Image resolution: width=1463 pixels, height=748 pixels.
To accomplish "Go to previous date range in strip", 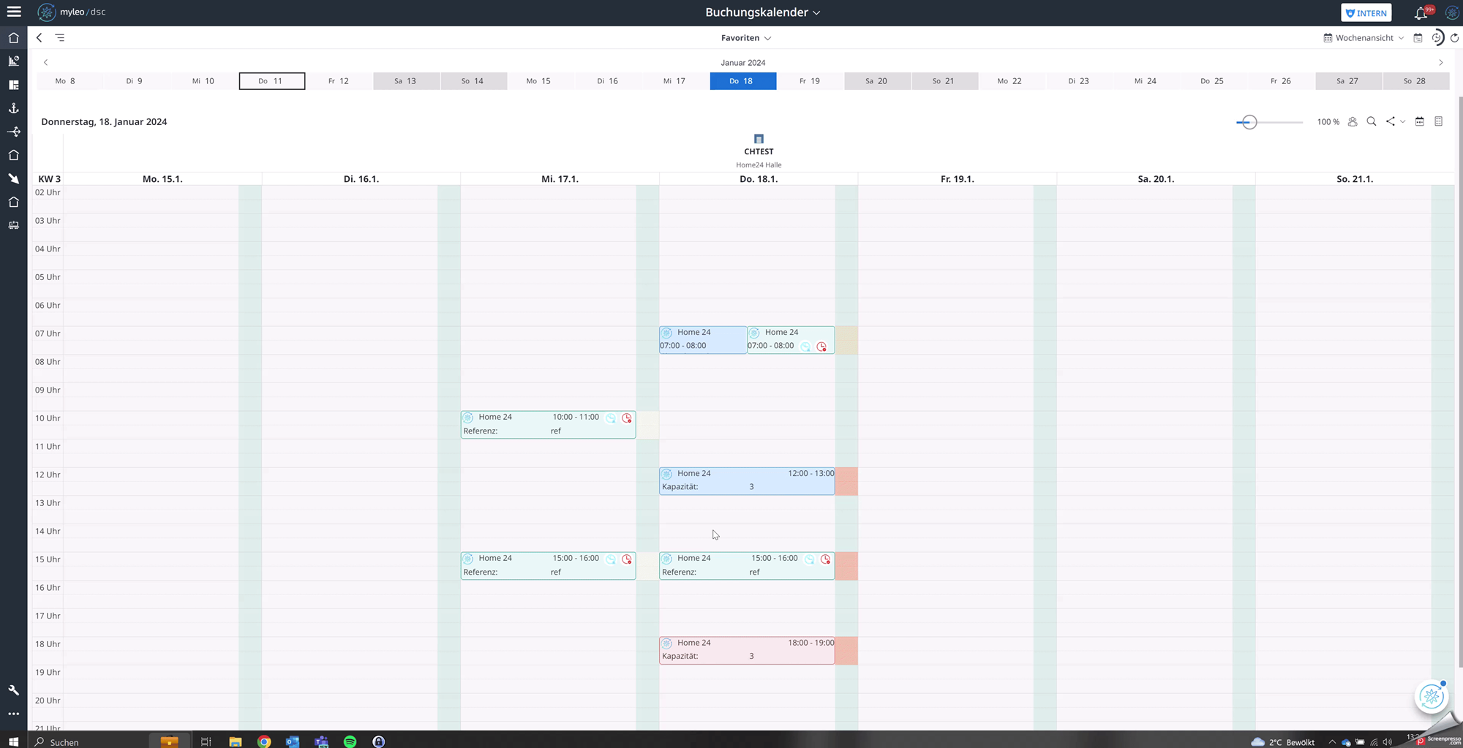I will click(45, 63).
